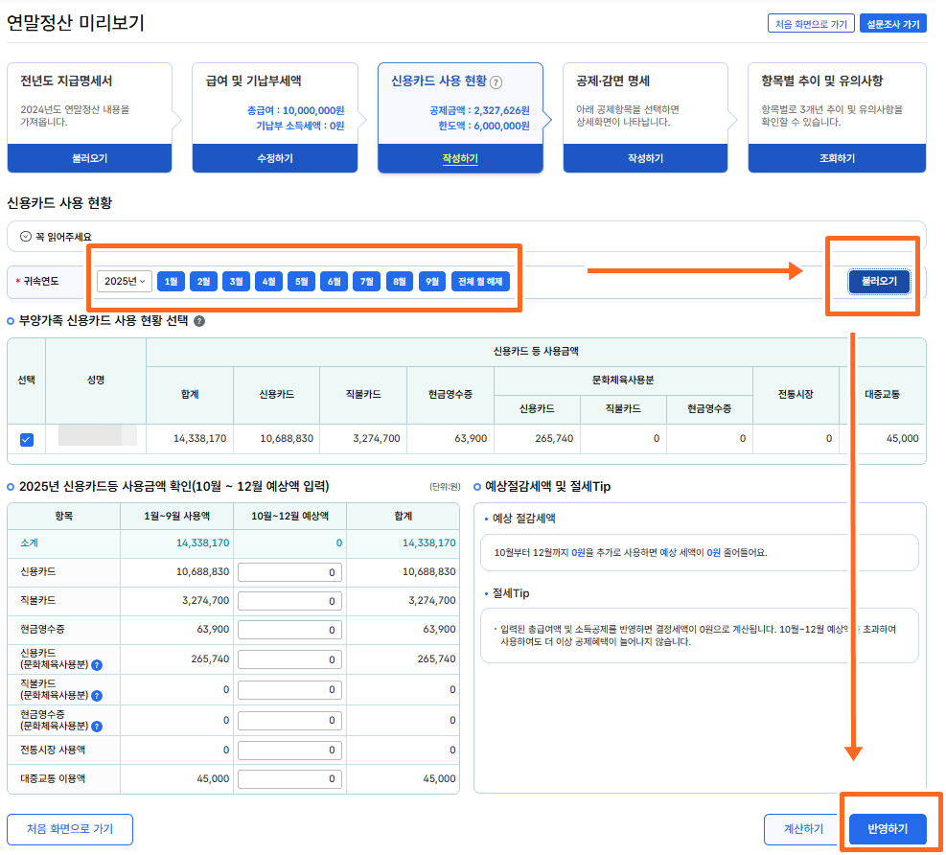Click the 45,000 대중교통 cell in dependent table
This screenshot has height=855, width=946.
902,439
